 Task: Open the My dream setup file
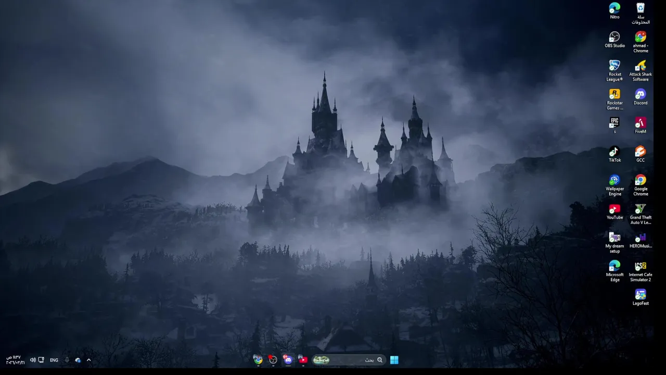point(614,242)
